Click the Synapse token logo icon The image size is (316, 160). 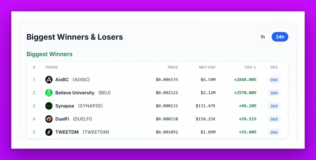(49, 106)
